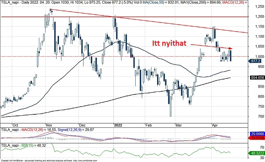The height and width of the screenshot is (162, 265).
Task: Click the RSI 30 level axis label
Action: tap(262, 158)
